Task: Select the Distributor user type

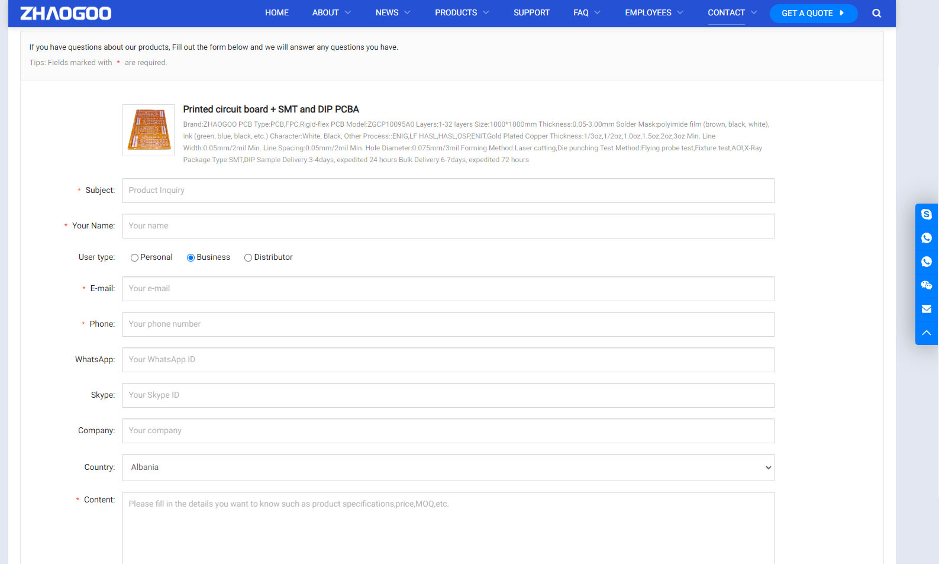Action: [x=248, y=257]
